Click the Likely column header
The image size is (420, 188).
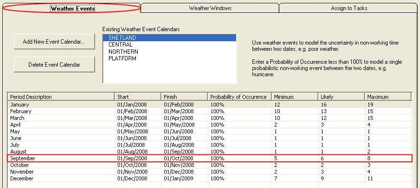pyautogui.click(x=341, y=97)
